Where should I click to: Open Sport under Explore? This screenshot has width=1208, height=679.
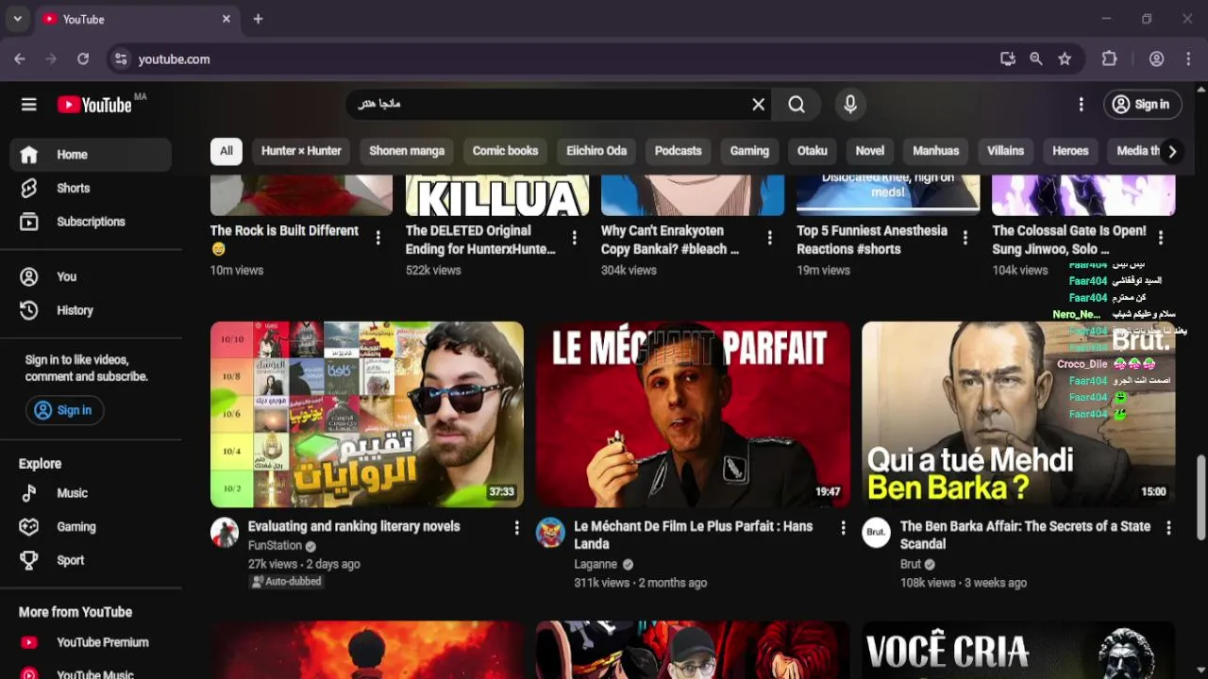click(91, 560)
